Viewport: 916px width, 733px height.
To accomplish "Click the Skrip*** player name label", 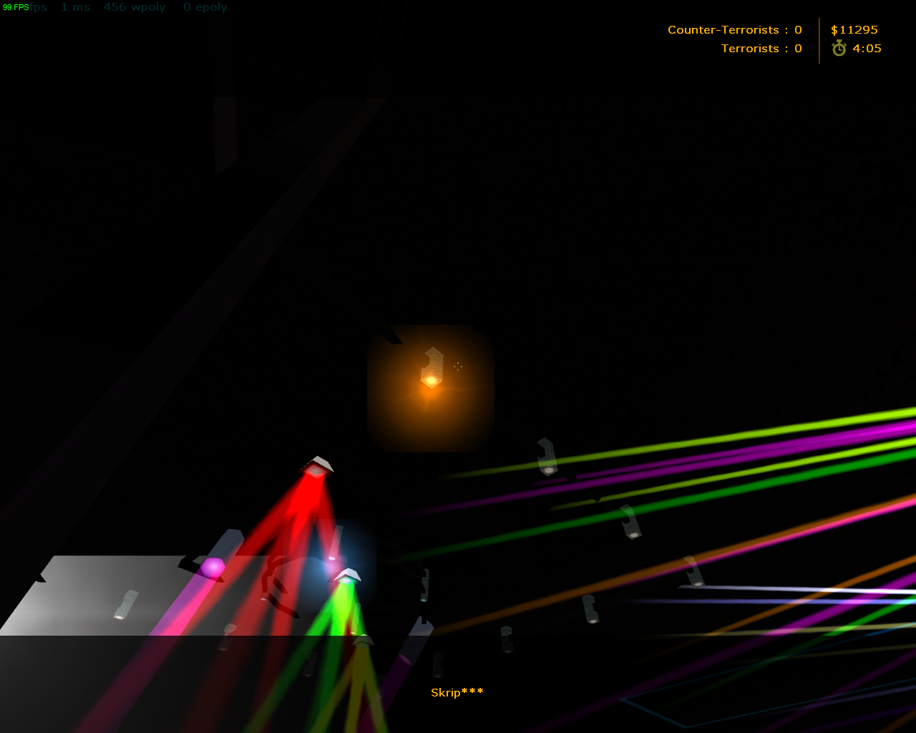I will click(x=457, y=692).
